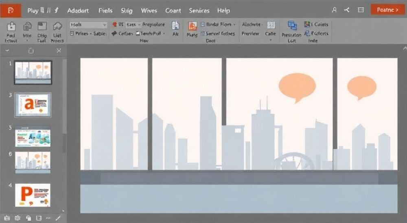The height and width of the screenshot is (223, 407).
Task: Click the ribbon display options icon
Action: point(361,10)
